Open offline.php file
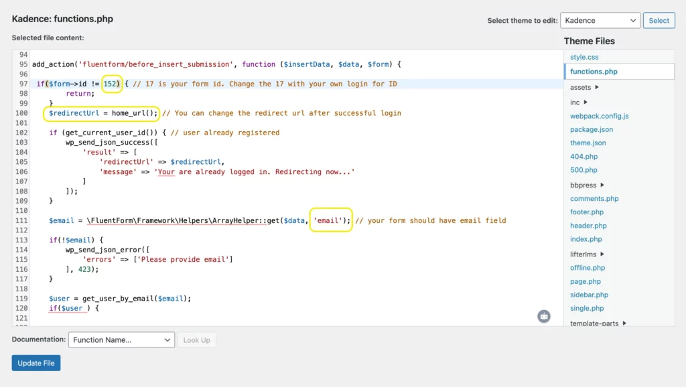This screenshot has height=387, width=686. tap(587, 268)
